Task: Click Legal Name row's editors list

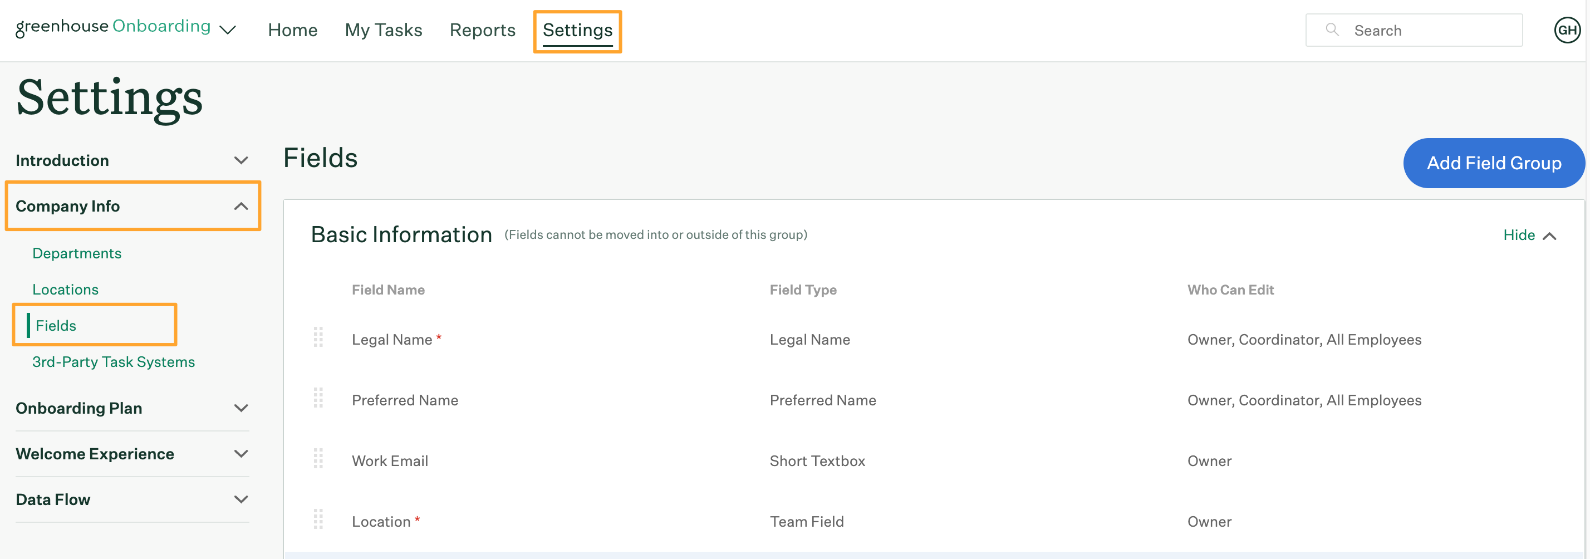Action: click(x=1304, y=340)
